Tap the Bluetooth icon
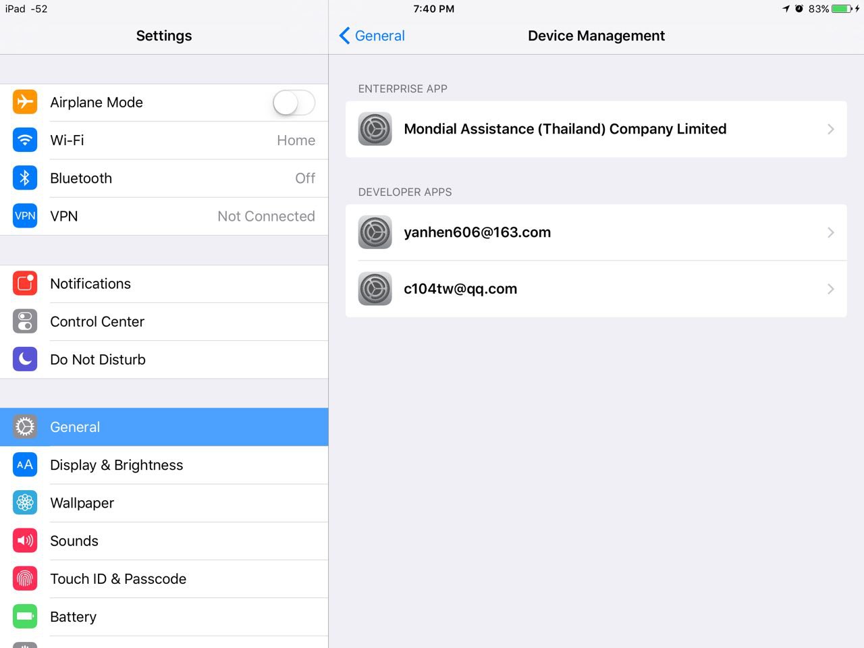 (x=25, y=178)
